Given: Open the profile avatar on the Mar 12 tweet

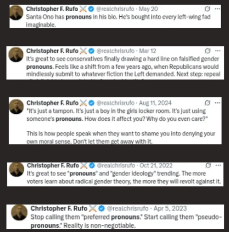Looking at the screenshot, I should click(x=16, y=54).
